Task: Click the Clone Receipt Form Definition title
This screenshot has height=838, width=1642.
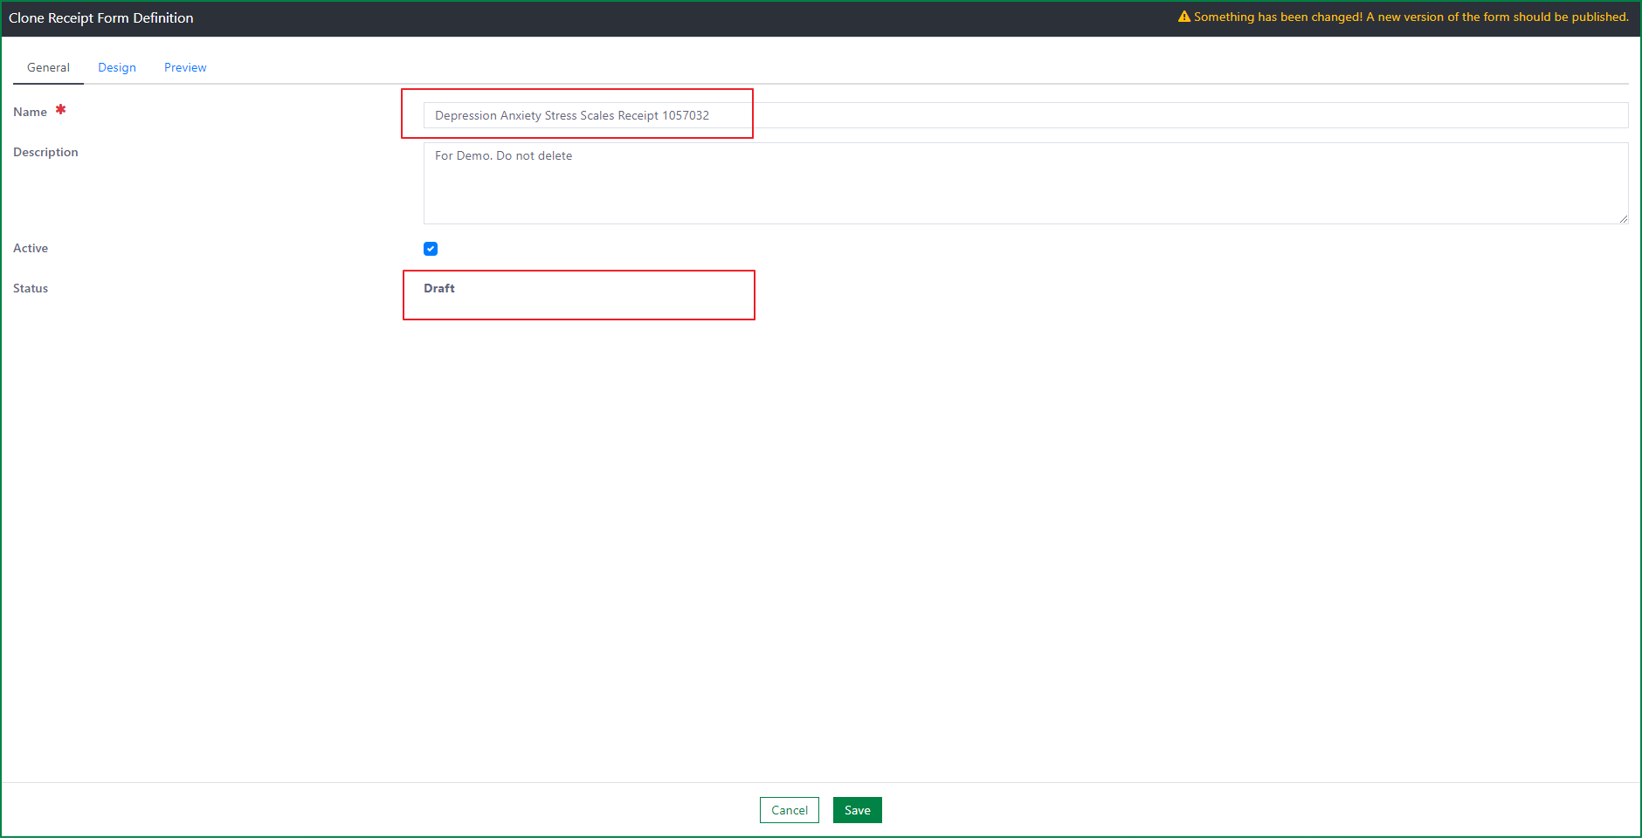Action: pos(101,17)
